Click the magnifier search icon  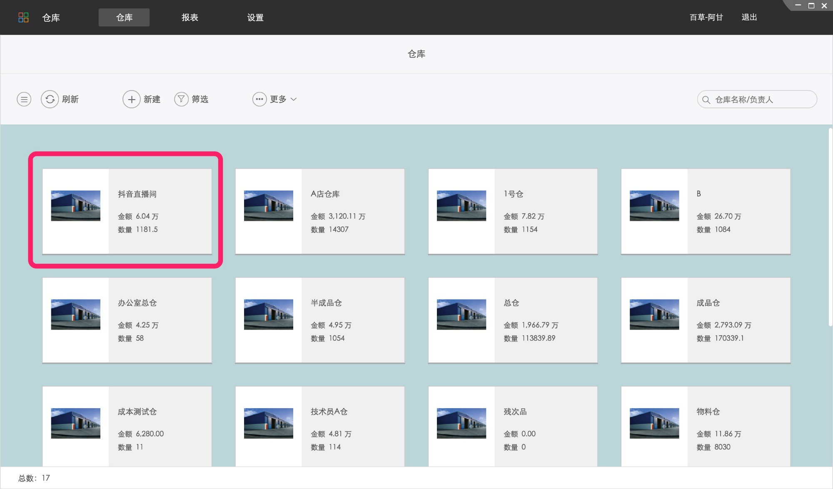pyautogui.click(x=706, y=100)
